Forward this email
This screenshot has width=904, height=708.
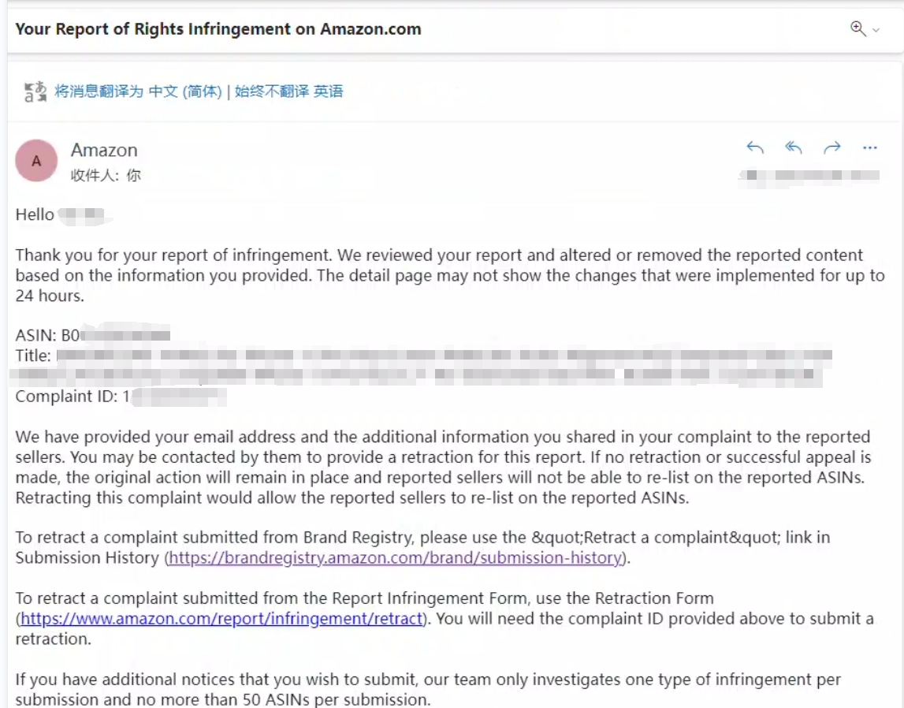(x=832, y=147)
